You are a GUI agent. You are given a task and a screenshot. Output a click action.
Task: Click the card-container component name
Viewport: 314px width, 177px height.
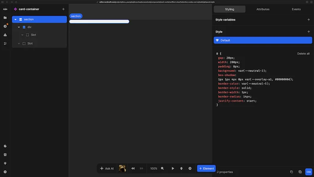[29, 9]
